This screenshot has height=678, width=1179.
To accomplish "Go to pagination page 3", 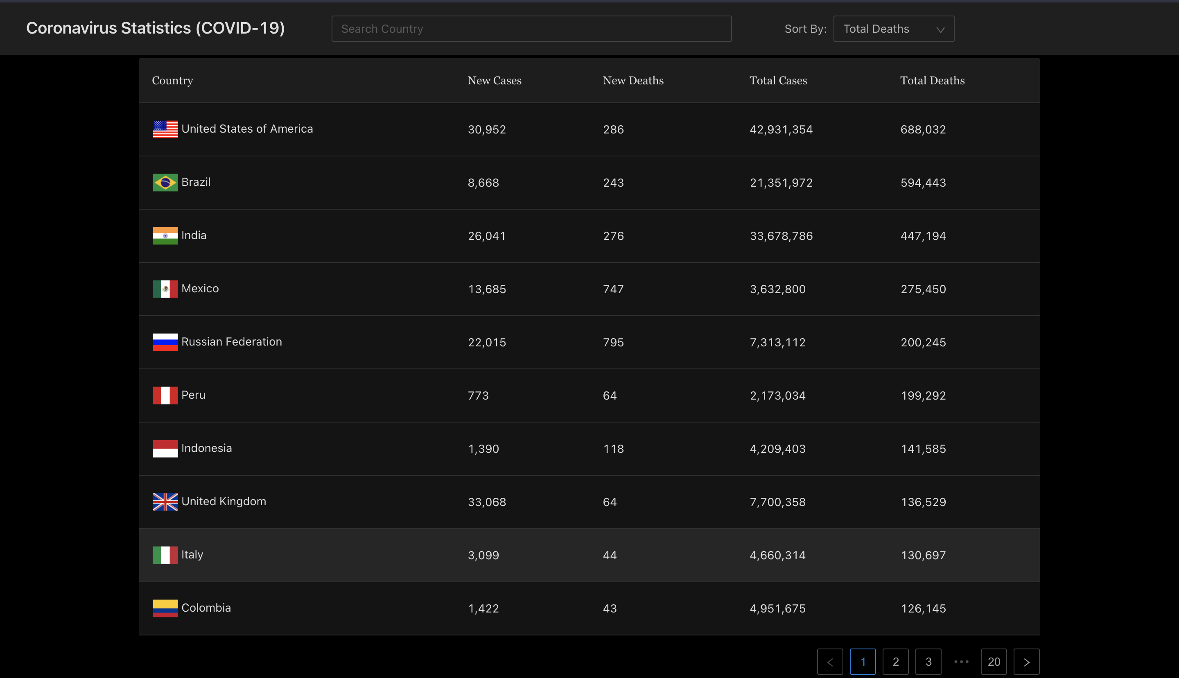I will click(928, 661).
